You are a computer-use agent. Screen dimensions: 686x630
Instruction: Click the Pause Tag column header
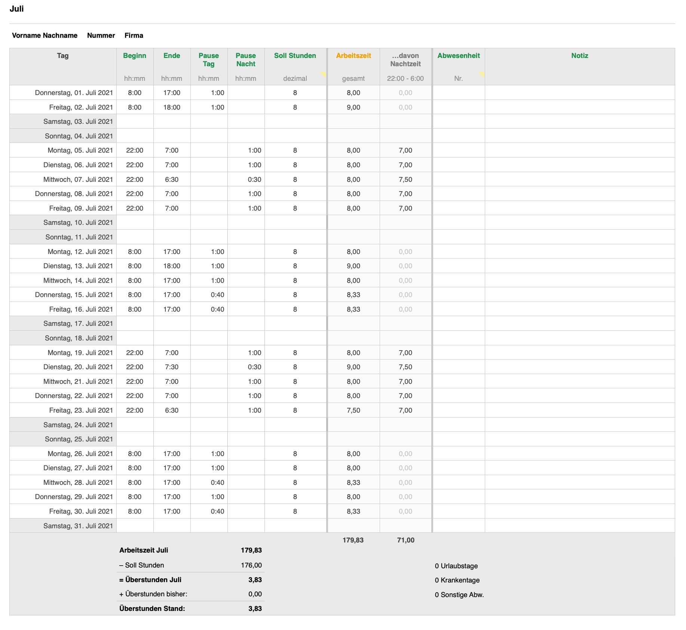pyautogui.click(x=209, y=60)
